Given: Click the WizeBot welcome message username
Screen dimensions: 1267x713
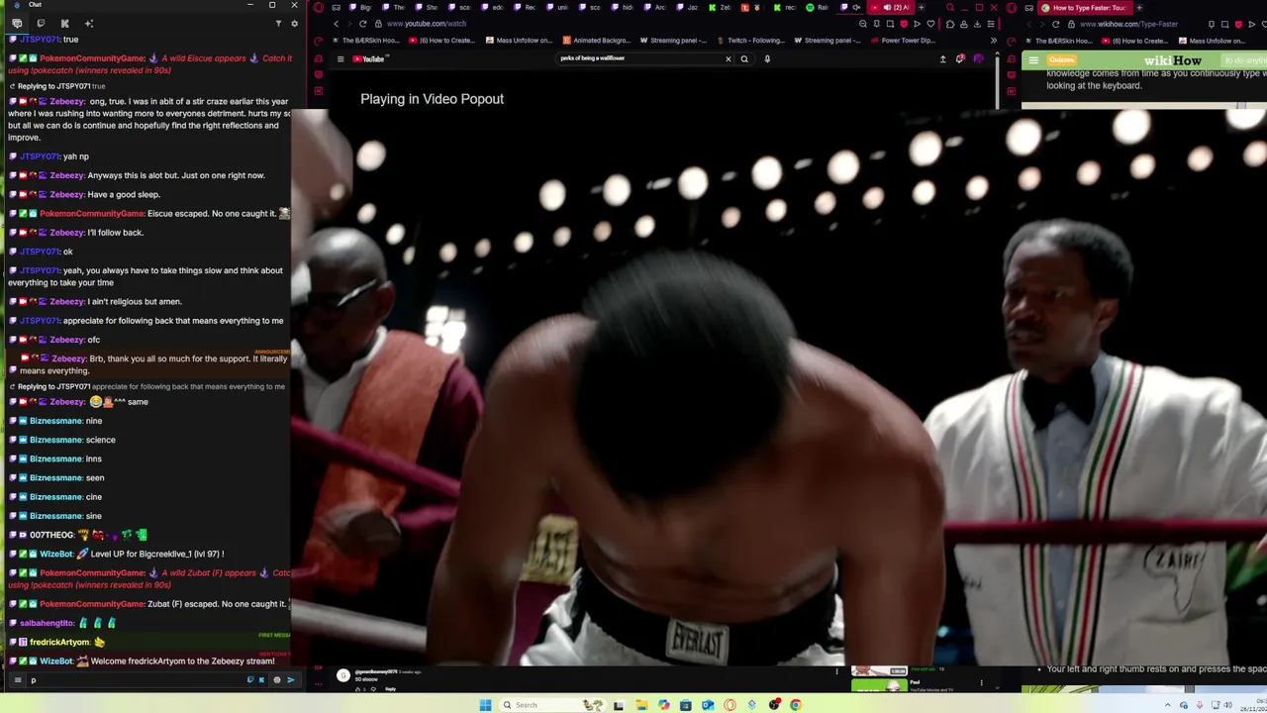Looking at the screenshot, I should coord(56,661).
